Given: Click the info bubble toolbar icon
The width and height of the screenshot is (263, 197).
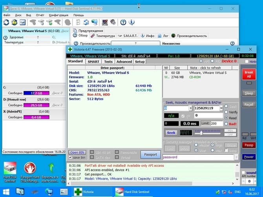Looking at the screenshot, I should coord(131,22).
